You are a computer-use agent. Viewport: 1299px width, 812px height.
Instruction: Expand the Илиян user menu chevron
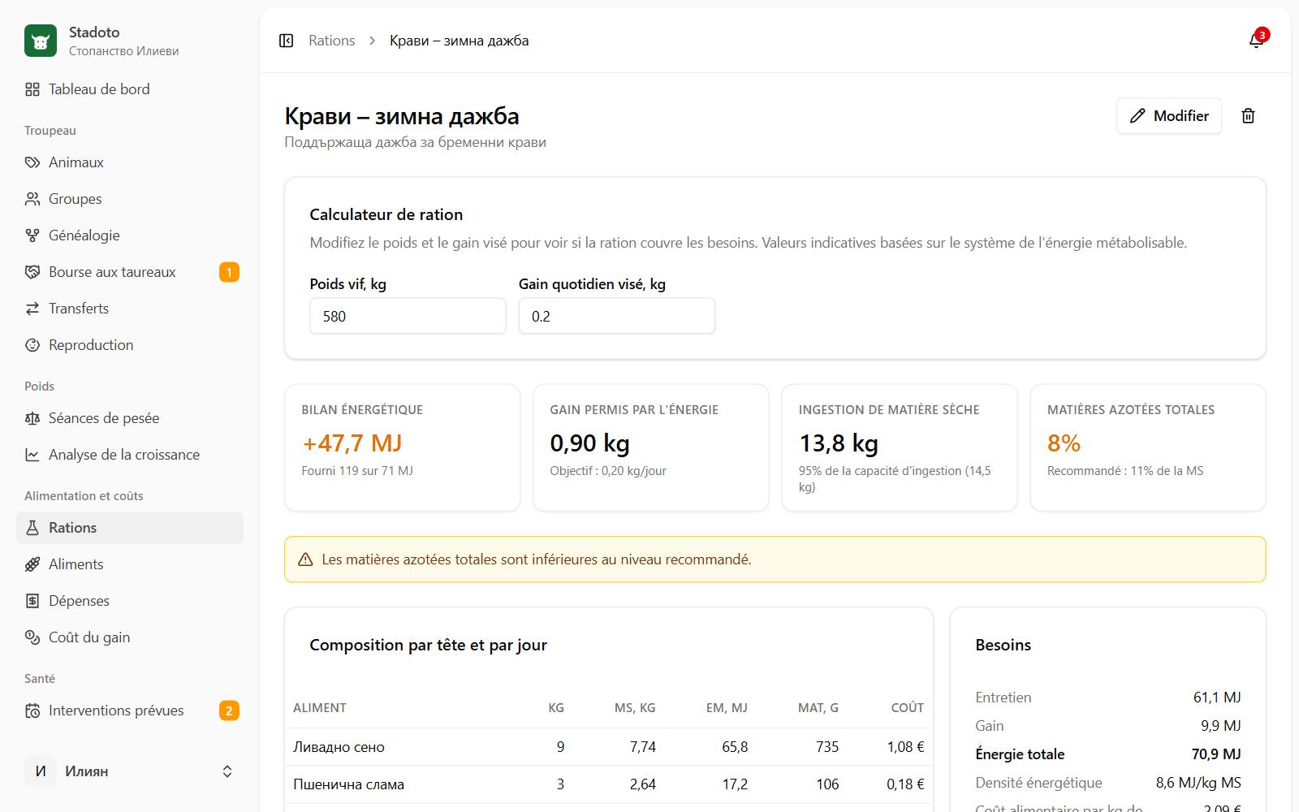(x=227, y=771)
